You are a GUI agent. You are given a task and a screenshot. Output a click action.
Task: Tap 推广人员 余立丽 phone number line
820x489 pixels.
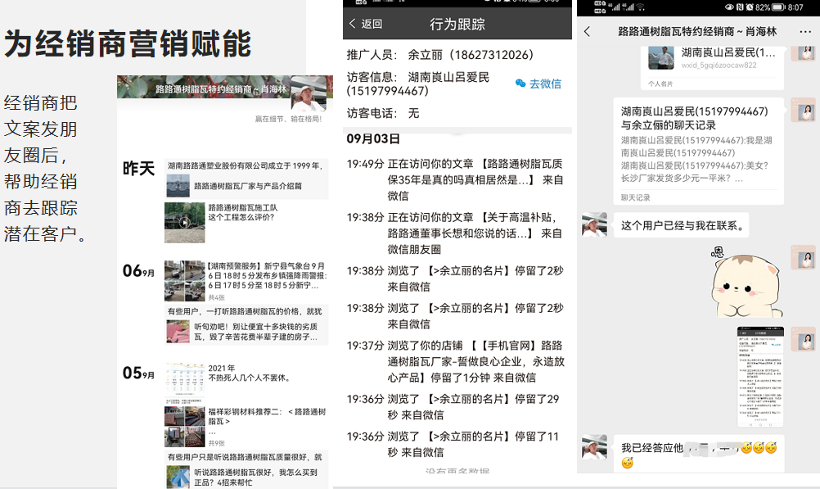pyautogui.click(x=439, y=55)
